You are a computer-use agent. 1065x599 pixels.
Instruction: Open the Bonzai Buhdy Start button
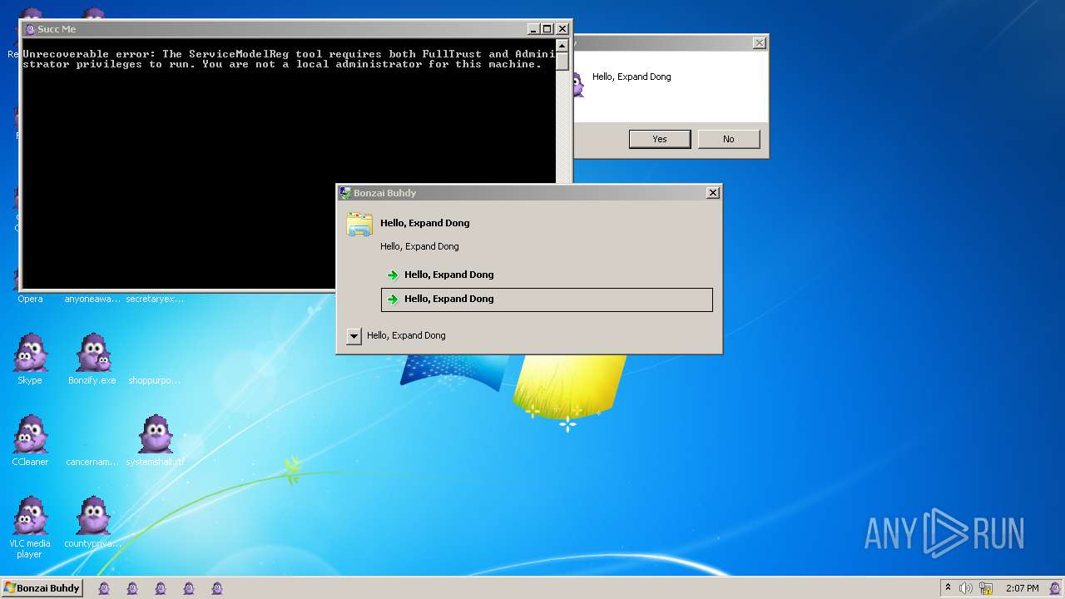(x=42, y=588)
